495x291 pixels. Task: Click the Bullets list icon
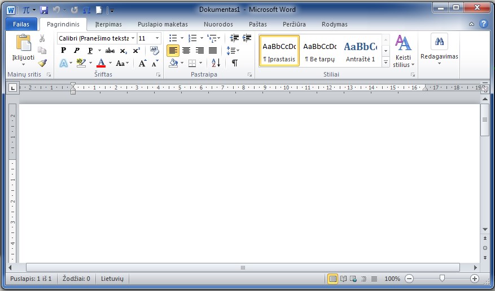[x=173, y=38]
